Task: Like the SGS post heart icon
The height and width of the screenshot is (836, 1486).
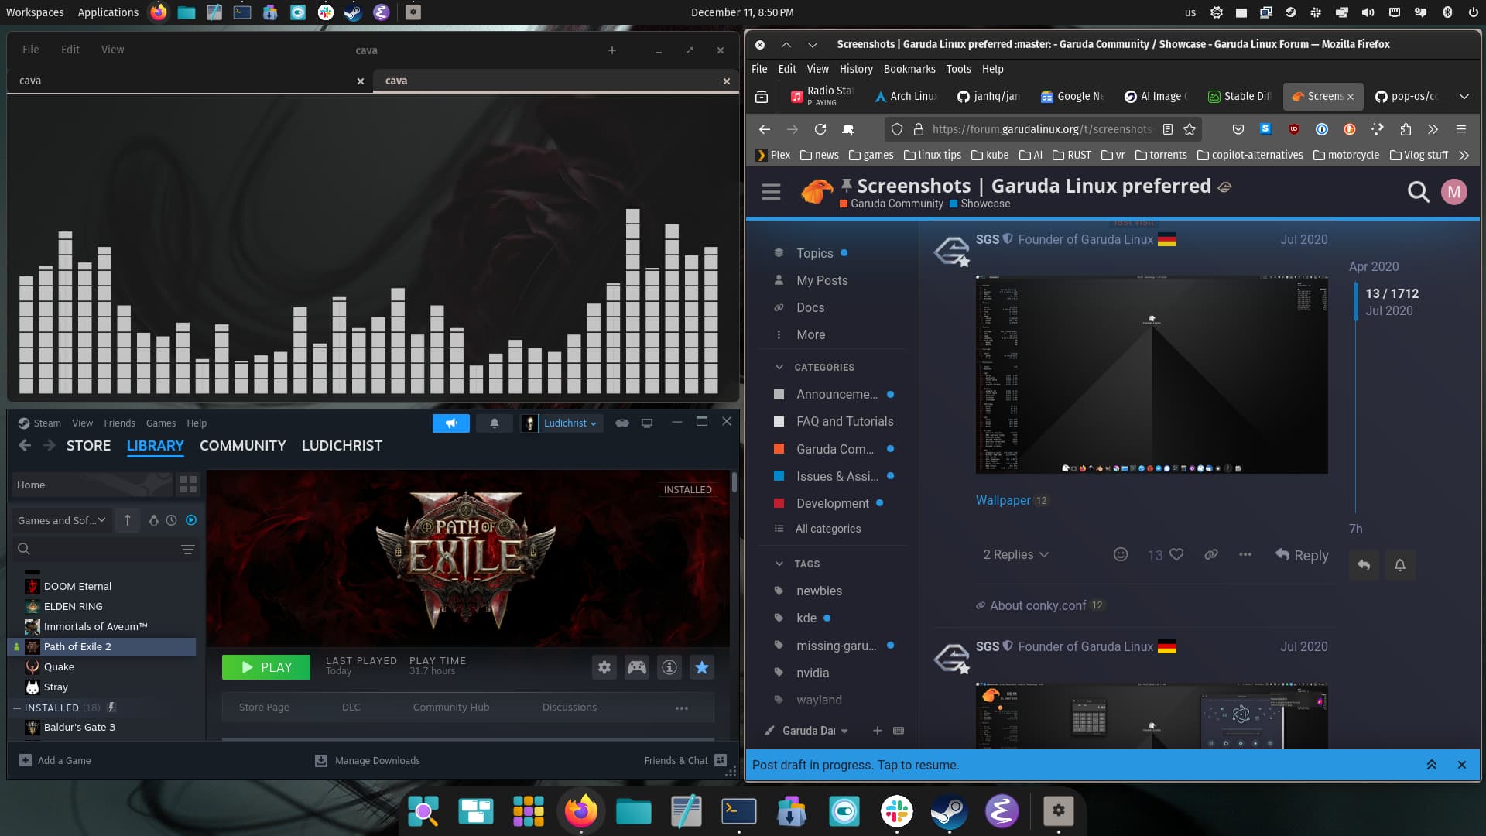Action: pyautogui.click(x=1176, y=555)
